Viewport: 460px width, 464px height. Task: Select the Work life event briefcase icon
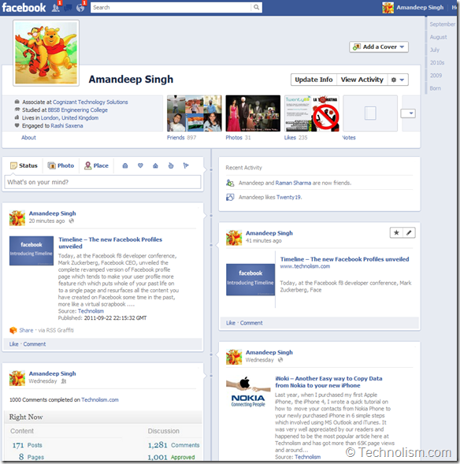click(125, 165)
